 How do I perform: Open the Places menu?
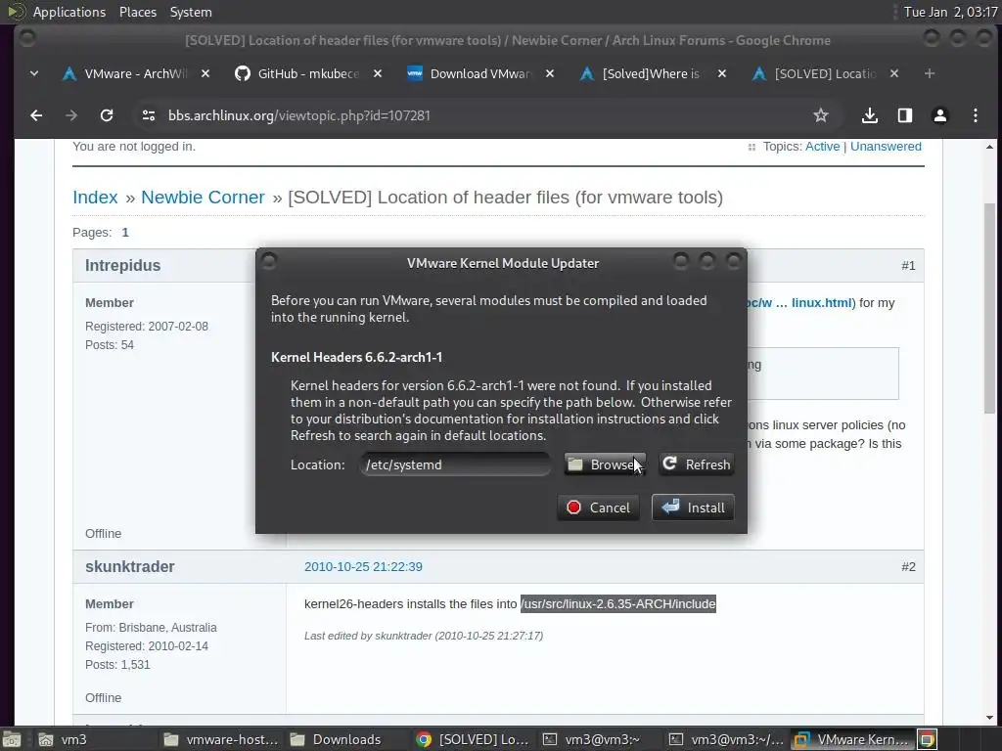pyautogui.click(x=137, y=12)
